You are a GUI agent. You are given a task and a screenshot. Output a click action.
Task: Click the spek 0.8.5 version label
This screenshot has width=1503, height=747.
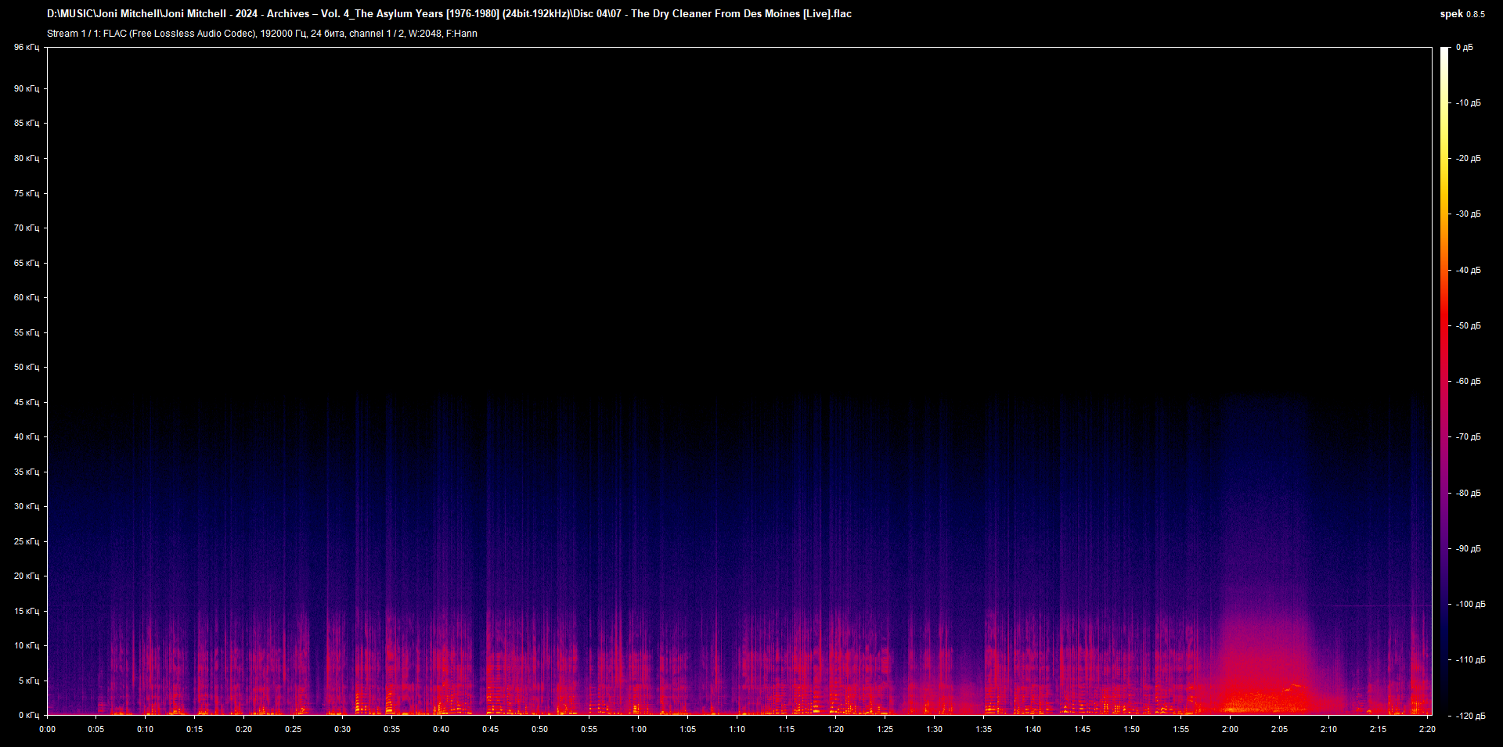tap(1462, 14)
